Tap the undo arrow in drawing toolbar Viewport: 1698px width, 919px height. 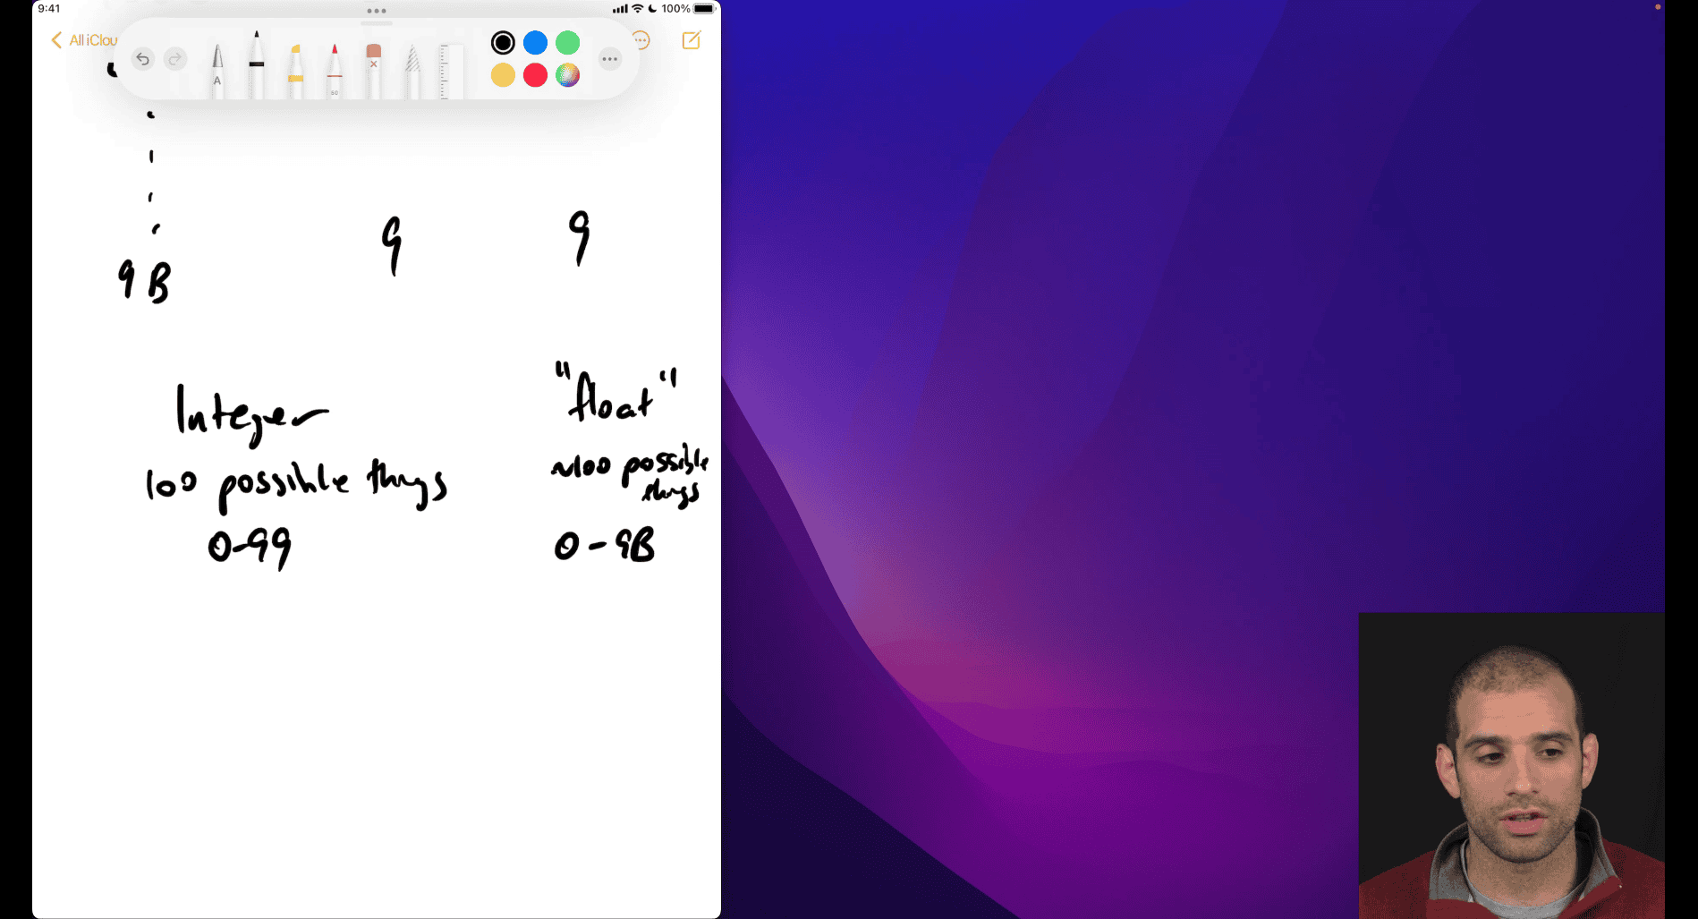coord(142,59)
